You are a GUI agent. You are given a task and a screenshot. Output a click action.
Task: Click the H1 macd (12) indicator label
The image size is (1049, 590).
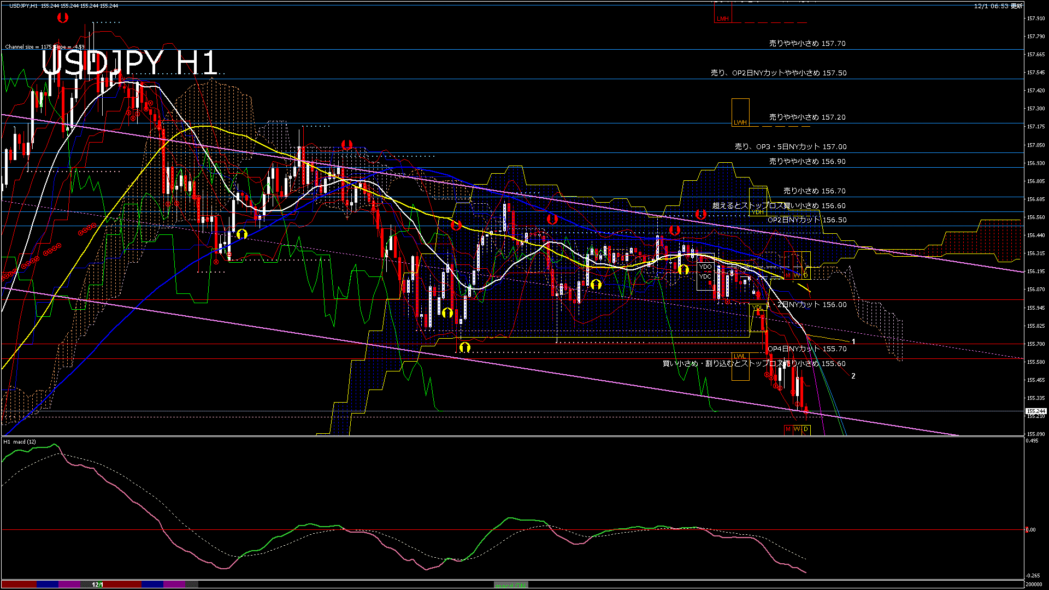[20, 442]
